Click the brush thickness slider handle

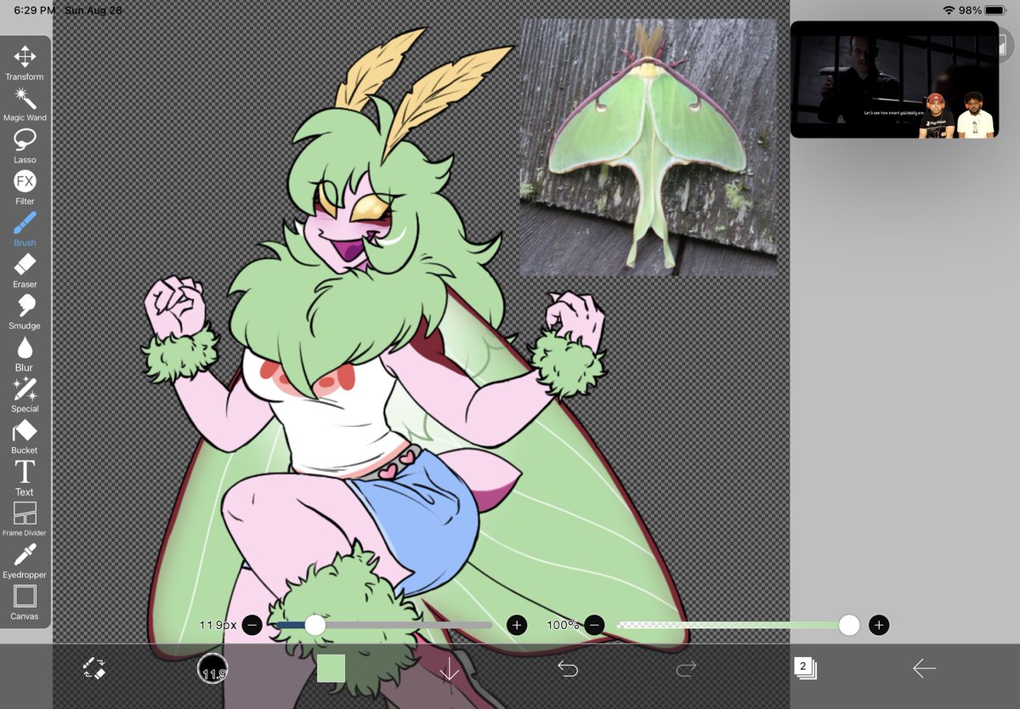[315, 625]
